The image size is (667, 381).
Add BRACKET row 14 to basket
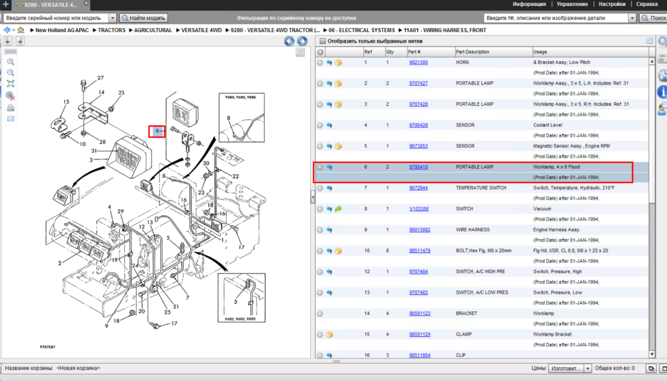[320, 314]
